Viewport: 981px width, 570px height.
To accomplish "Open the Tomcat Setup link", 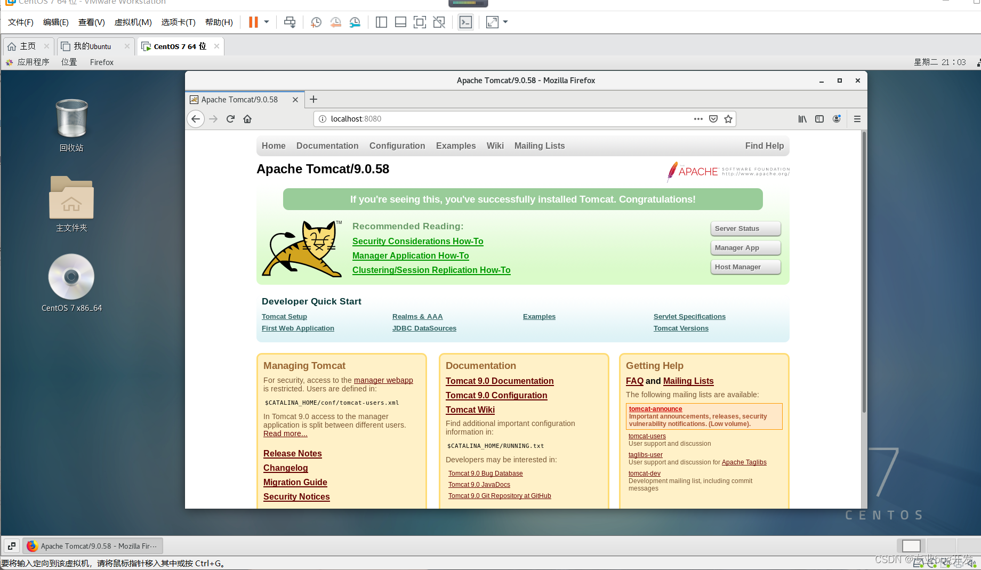I will pyautogui.click(x=284, y=317).
